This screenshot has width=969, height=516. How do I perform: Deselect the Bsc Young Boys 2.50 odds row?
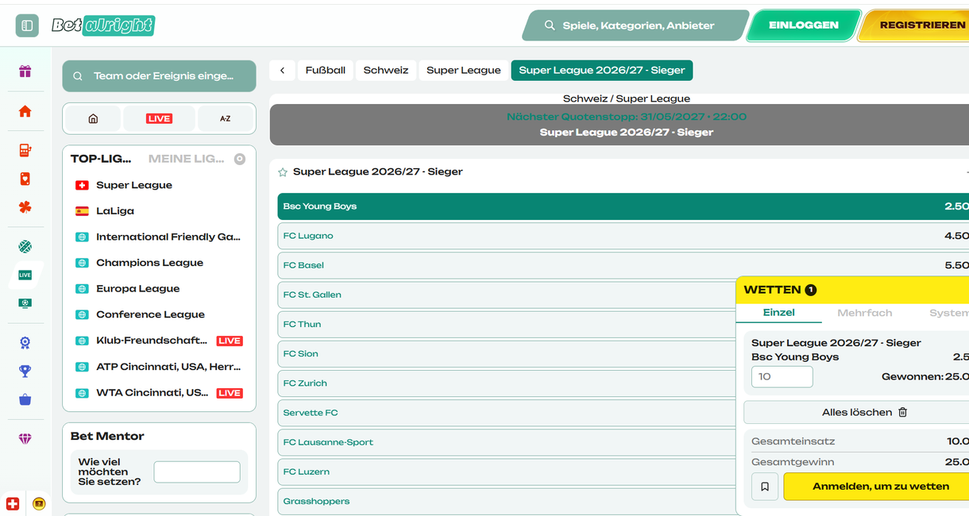[x=623, y=206]
